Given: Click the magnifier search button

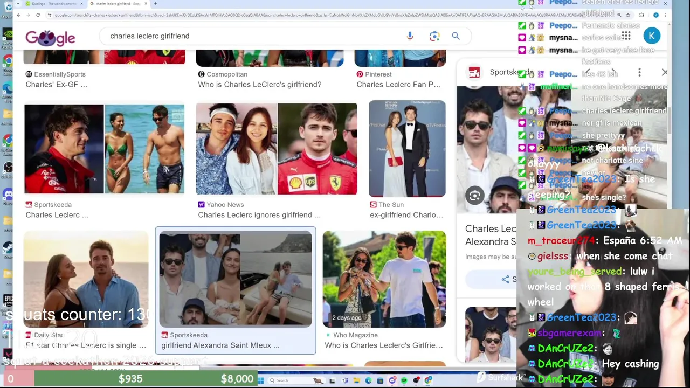Looking at the screenshot, I should click(x=456, y=36).
